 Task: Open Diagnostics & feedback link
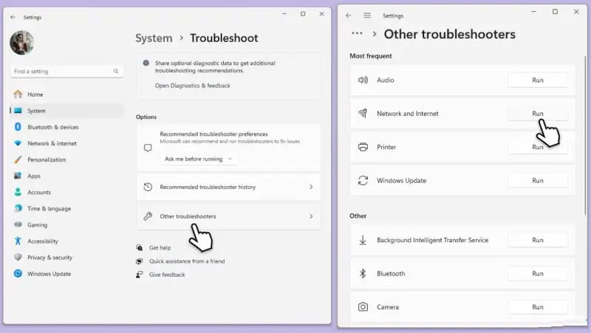[x=192, y=86]
